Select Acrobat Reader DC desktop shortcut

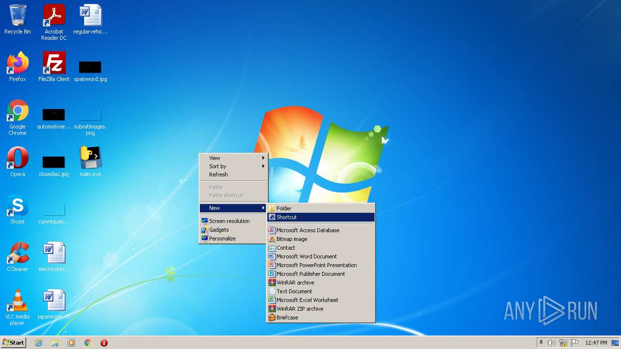click(x=54, y=22)
